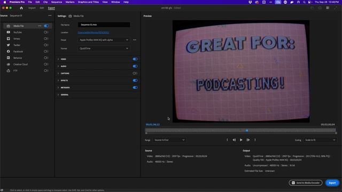Viewport: 342px width, 192px height.
Task: Open the Sequence menu
Action: (x=57, y=2)
